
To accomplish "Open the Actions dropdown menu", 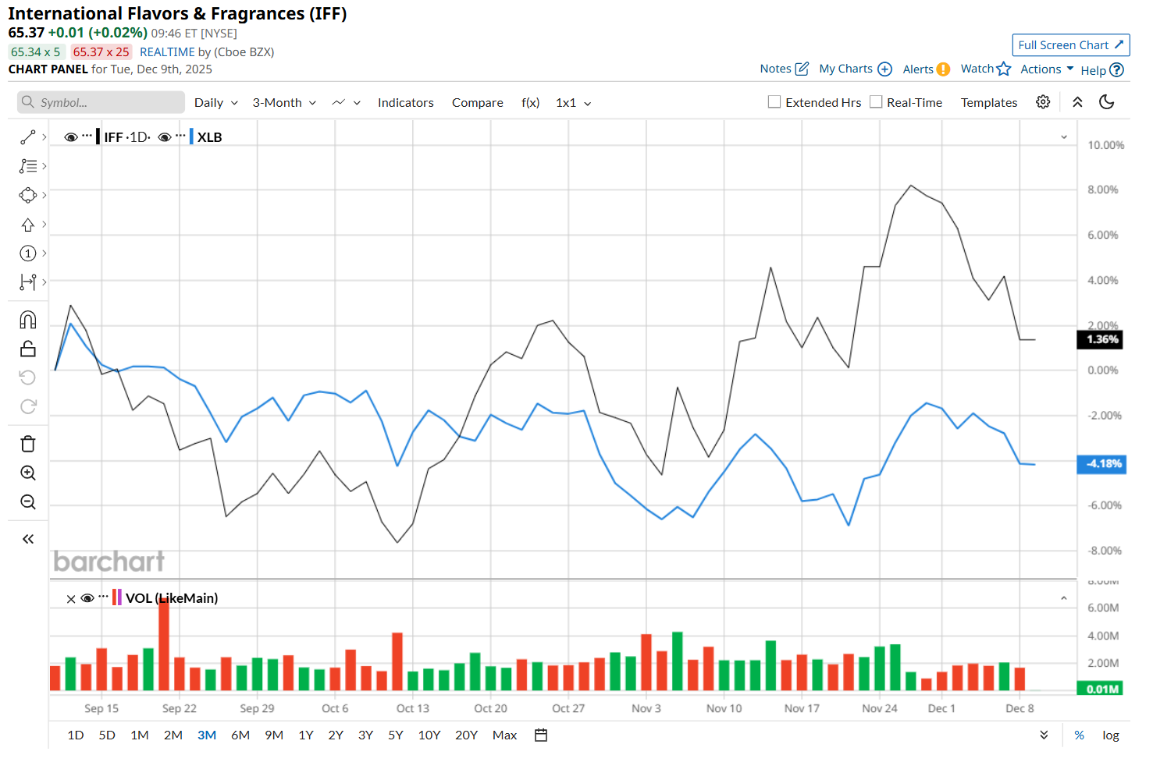I will [1047, 69].
